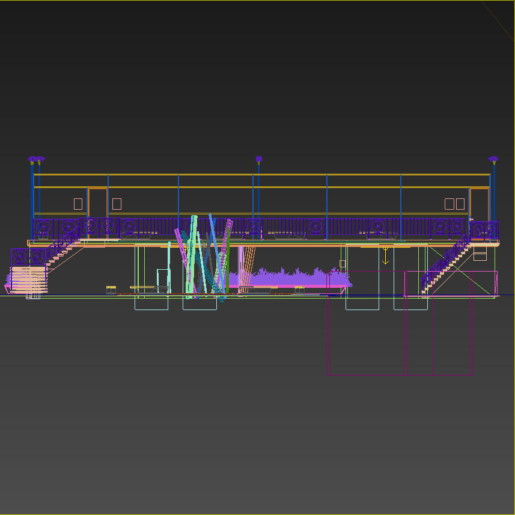Select the green vertical pole in the colored cluster
Image resolution: width=515 pixels, height=515 pixels.
coord(228,261)
